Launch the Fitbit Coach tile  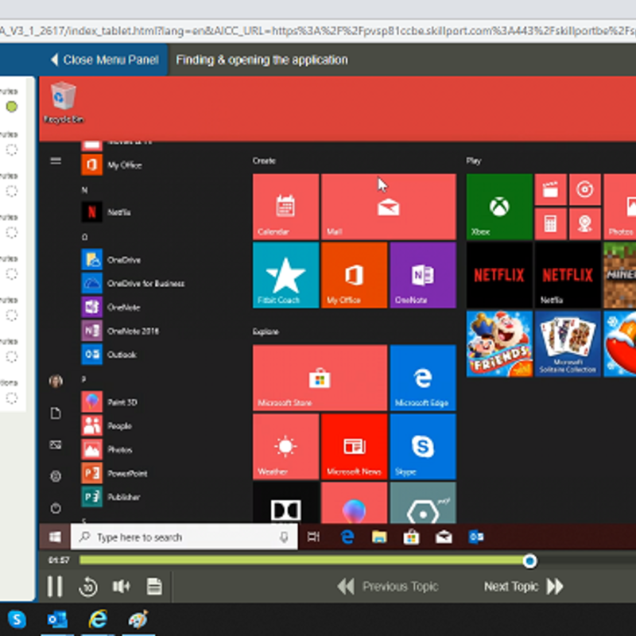[x=285, y=275]
